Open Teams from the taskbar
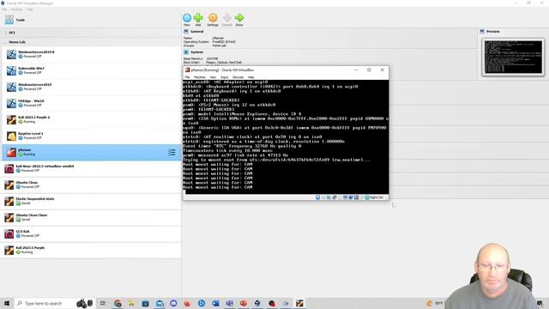This screenshot has height=309, width=549. tap(229, 303)
